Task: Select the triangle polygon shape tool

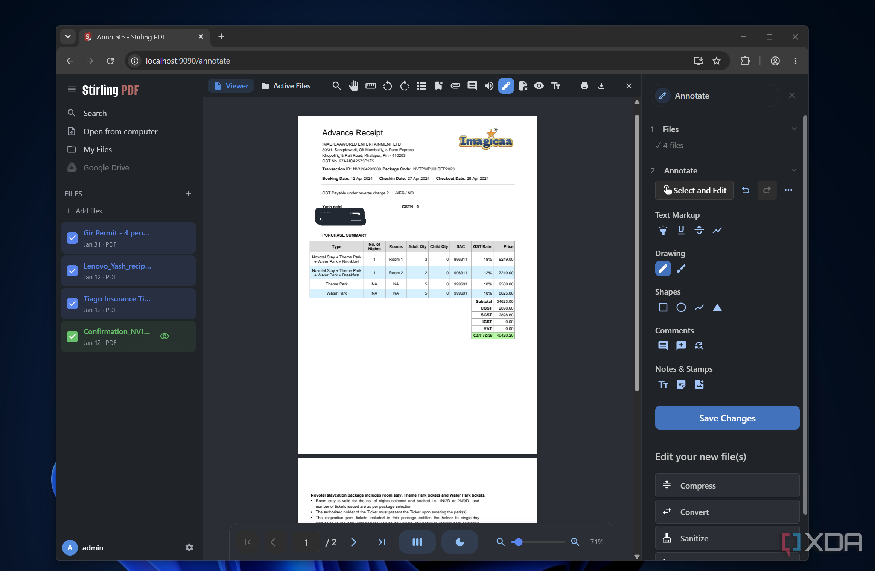Action: [717, 308]
